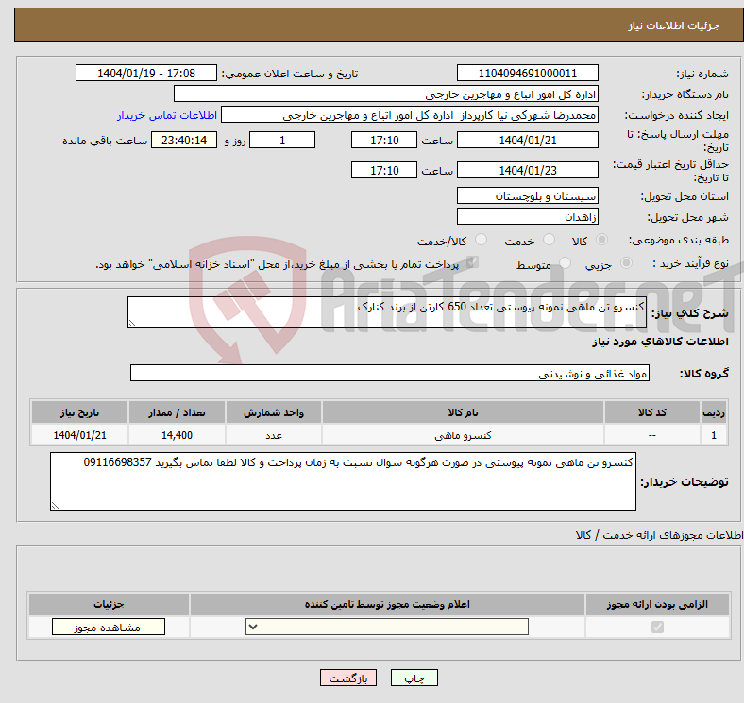Screen dimensions: 744x703
Task: Expand the اعلام وضعیت مجوز dropdown
Action: (387, 627)
